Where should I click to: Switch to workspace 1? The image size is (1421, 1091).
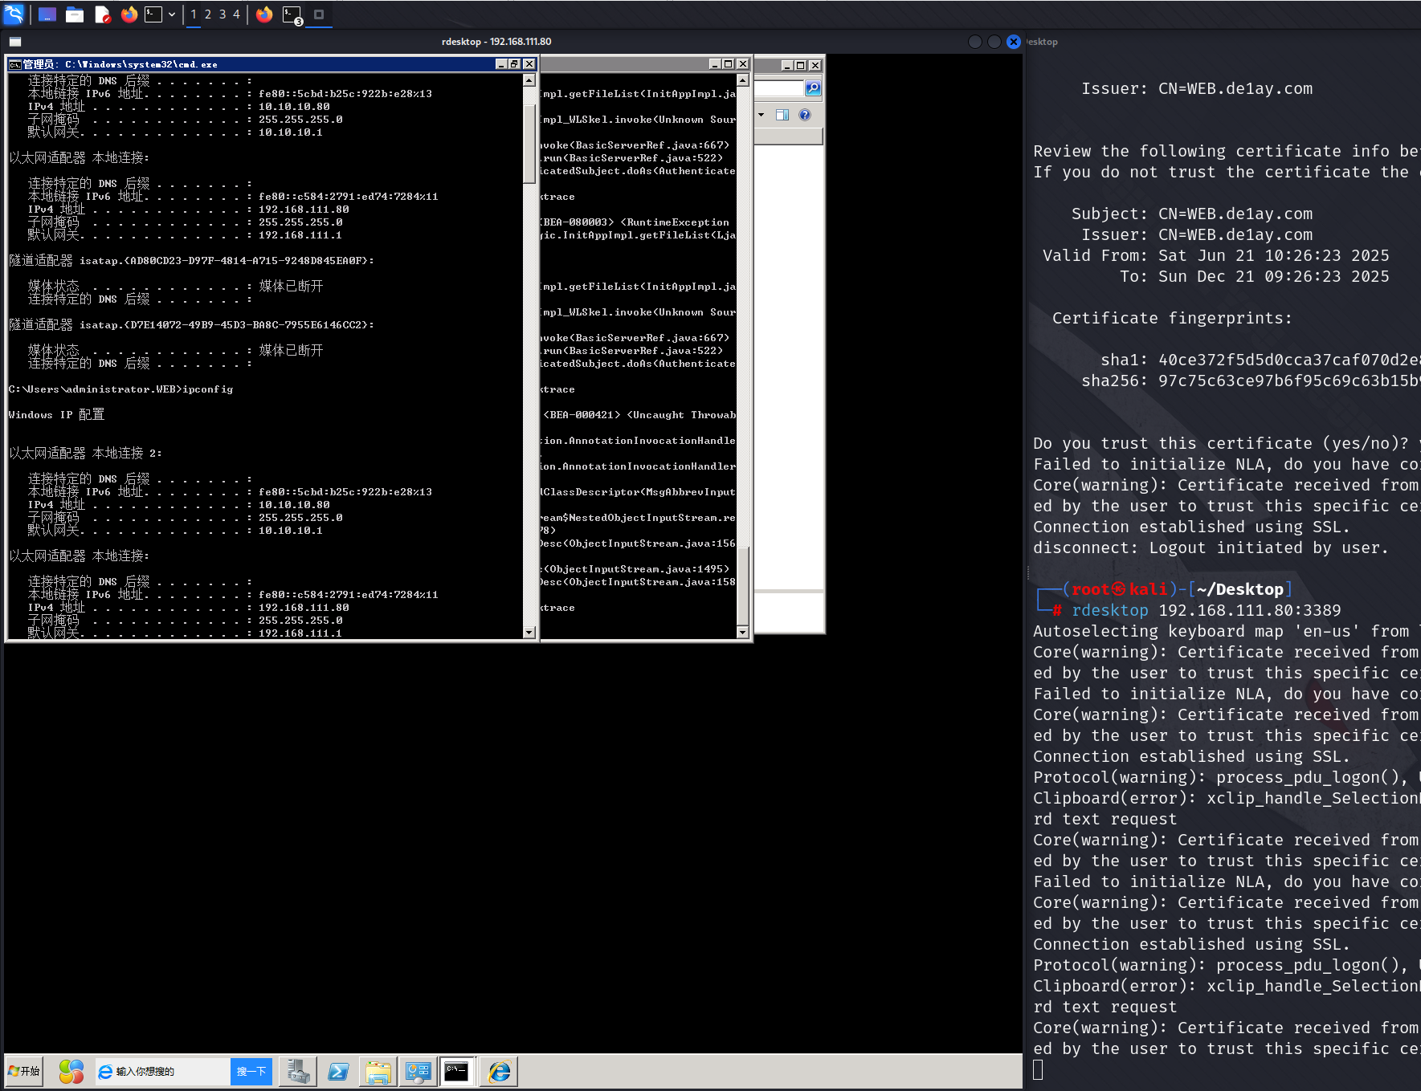coord(194,14)
